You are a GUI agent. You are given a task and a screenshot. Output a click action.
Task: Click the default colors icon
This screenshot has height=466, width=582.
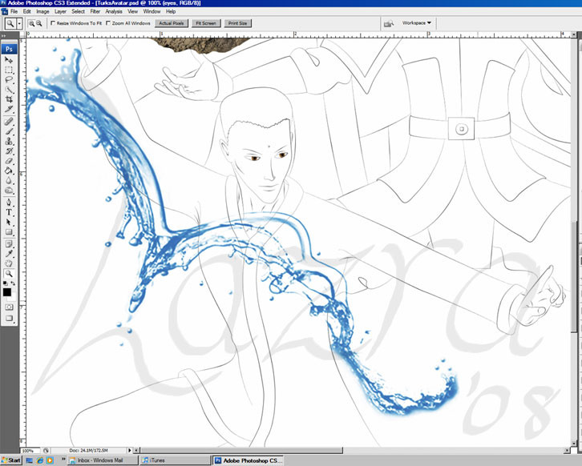pos(5,283)
